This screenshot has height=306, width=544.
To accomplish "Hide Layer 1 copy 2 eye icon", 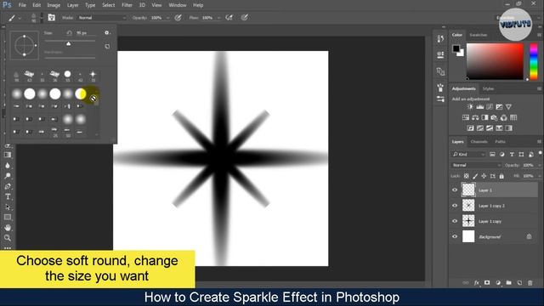I will point(455,206).
